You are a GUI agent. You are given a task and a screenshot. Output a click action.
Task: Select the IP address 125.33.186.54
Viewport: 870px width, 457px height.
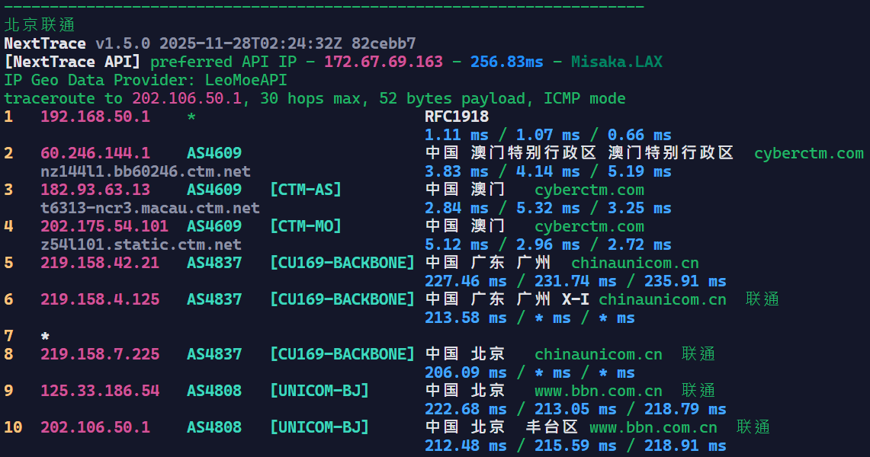(100, 391)
